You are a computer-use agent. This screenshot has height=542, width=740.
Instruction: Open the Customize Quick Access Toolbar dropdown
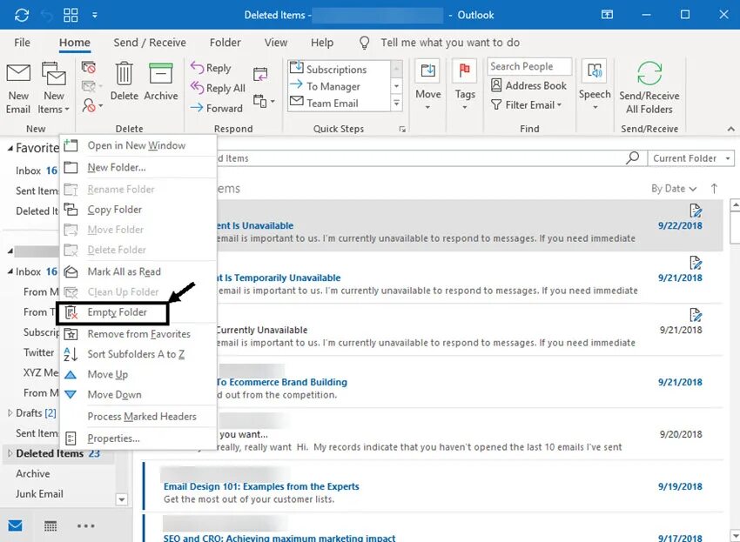pos(95,15)
